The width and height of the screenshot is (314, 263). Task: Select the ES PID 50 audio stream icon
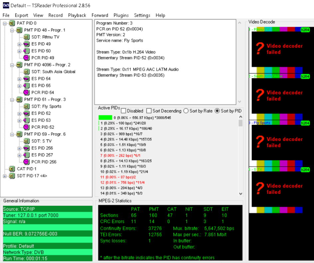(x=26, y=51)
